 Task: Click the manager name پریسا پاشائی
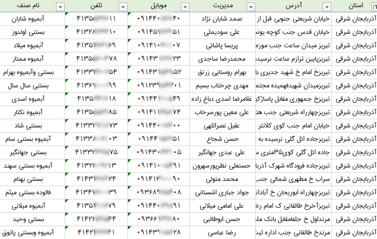pos(222,45)
